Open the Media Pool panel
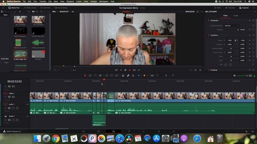Screen dimensions: 257x144 pos(14,8)
